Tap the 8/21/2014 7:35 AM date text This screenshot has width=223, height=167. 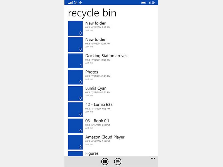101,27
